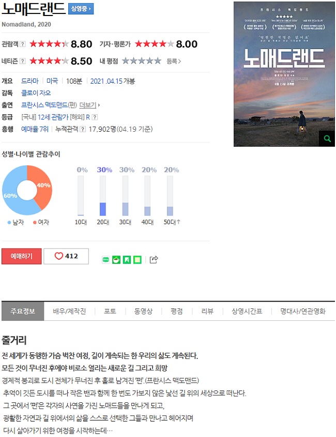Set my rating on the gray 내 평점 stars
This screenshot has height=437, width=336.
(x=142, y=61)
